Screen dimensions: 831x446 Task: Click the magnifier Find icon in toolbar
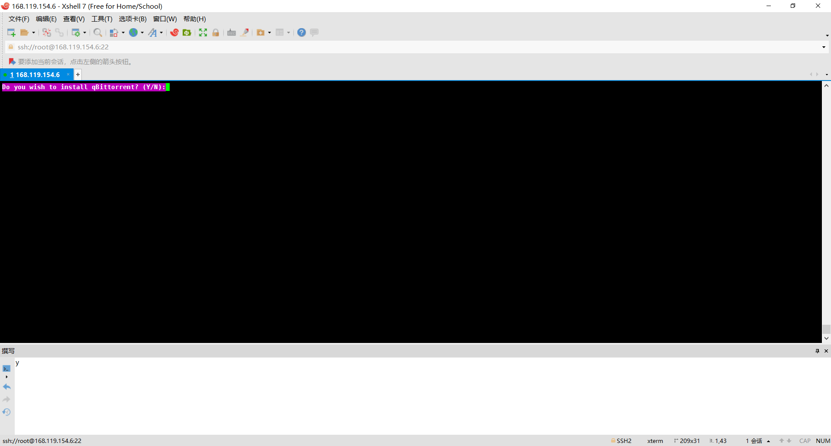[98, 32]
